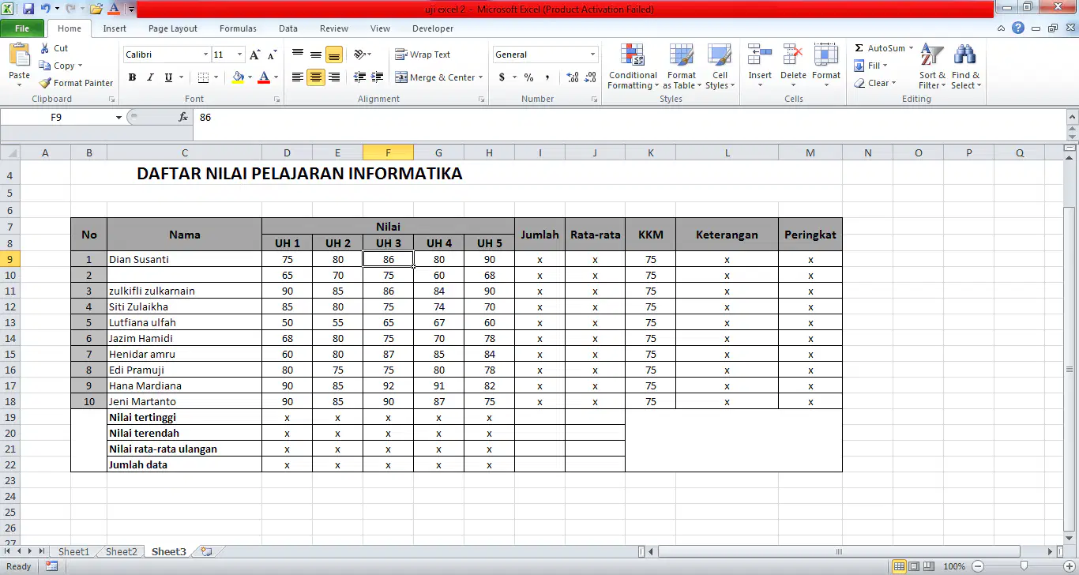Toggle Italic formatting

tap(150, 77)
